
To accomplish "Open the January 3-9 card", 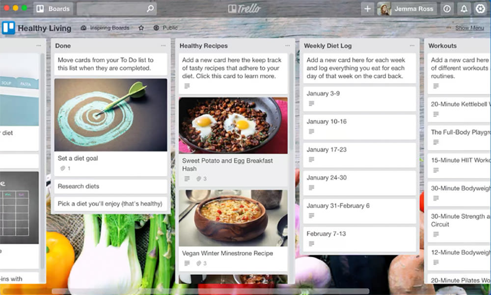I will [359, 99].
